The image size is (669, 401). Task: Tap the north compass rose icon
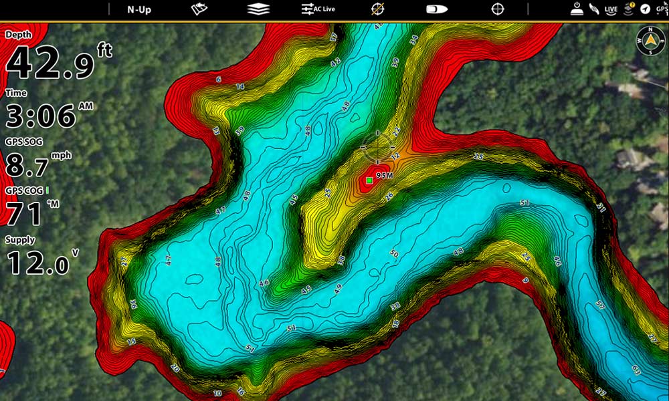pos(650,41)
